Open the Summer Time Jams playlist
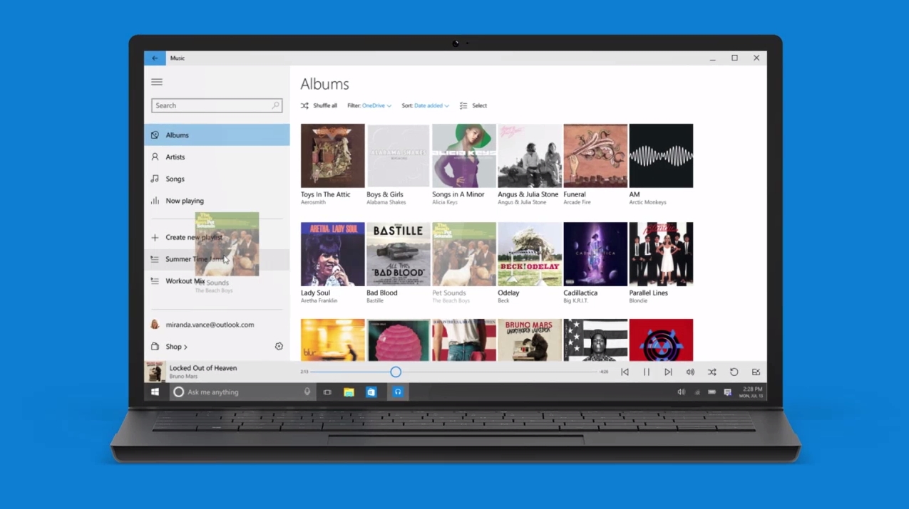The image size is (909, 509). coord(217,259)
